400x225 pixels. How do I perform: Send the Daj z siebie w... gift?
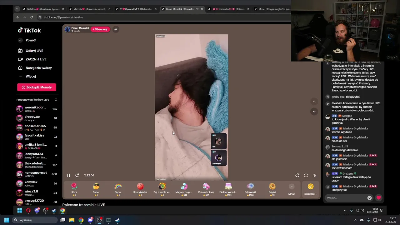pyautogui.click(x=162, y=189)
